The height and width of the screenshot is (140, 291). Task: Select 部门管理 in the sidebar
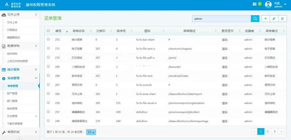(x=12, y=101)
